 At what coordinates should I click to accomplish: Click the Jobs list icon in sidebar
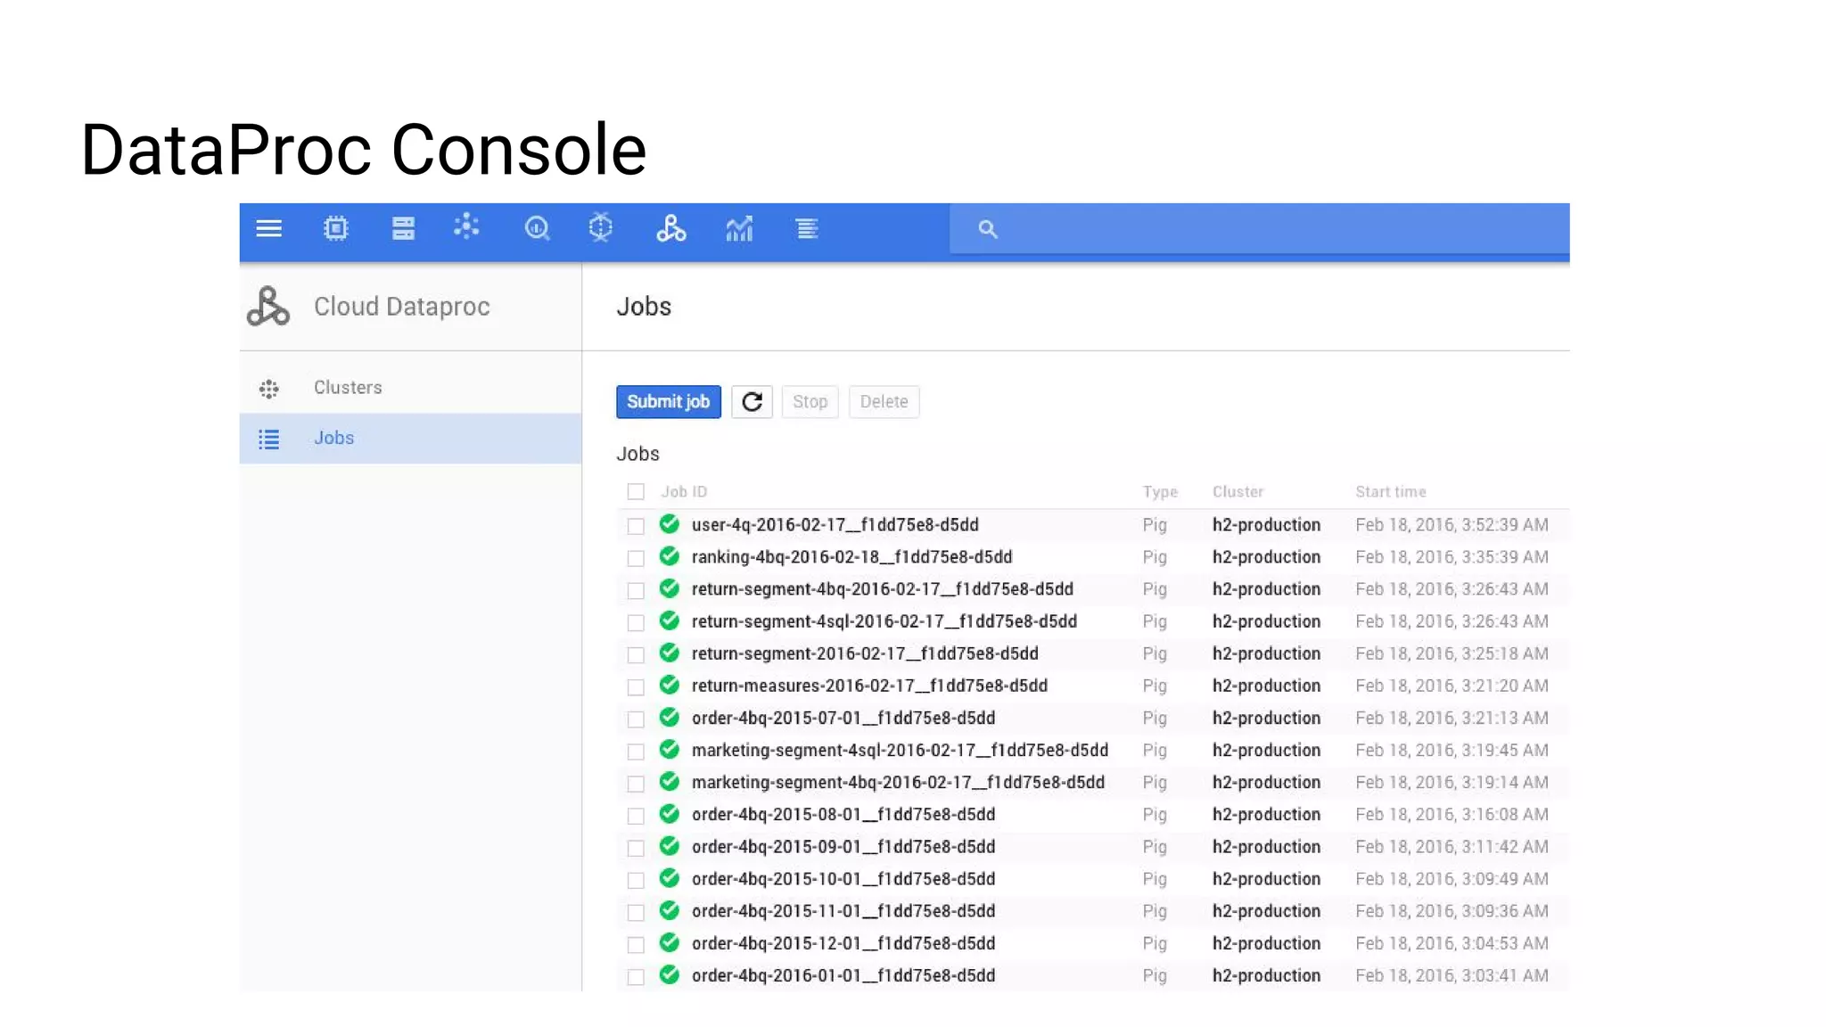(x=268, y=440)
